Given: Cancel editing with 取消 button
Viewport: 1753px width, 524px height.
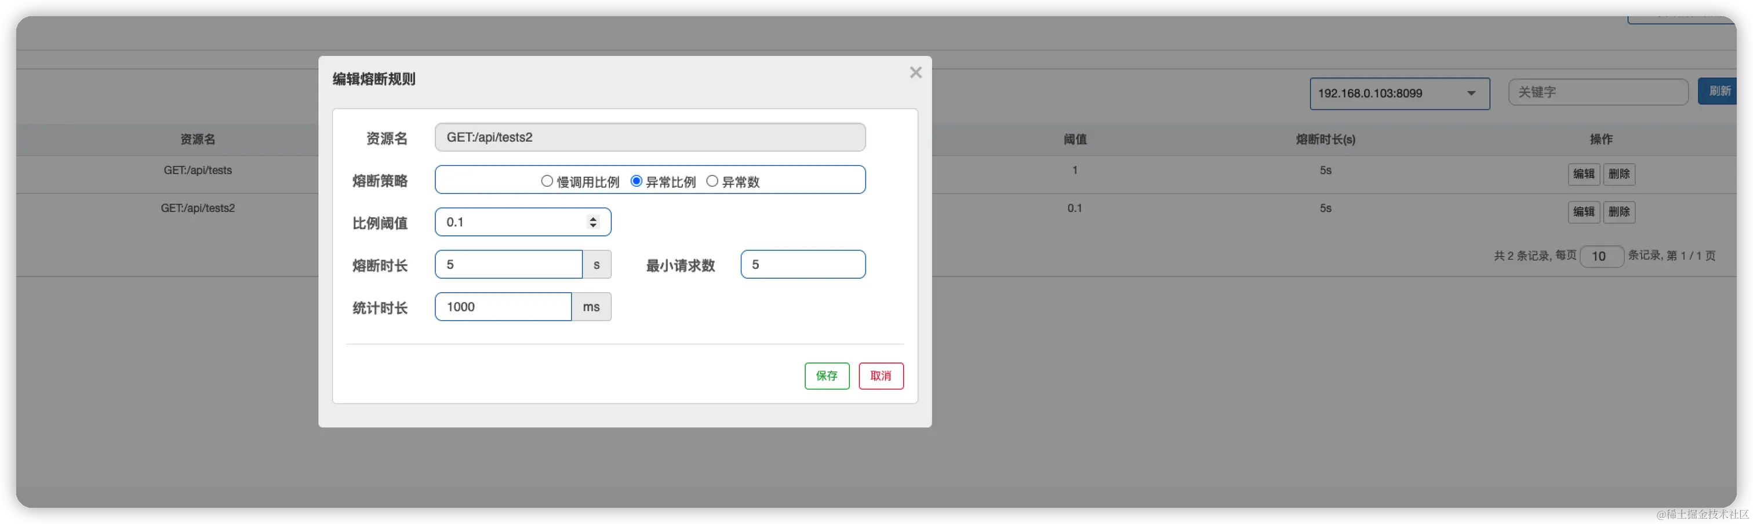Looking at the screenshot, I should (x=881, y=376).
